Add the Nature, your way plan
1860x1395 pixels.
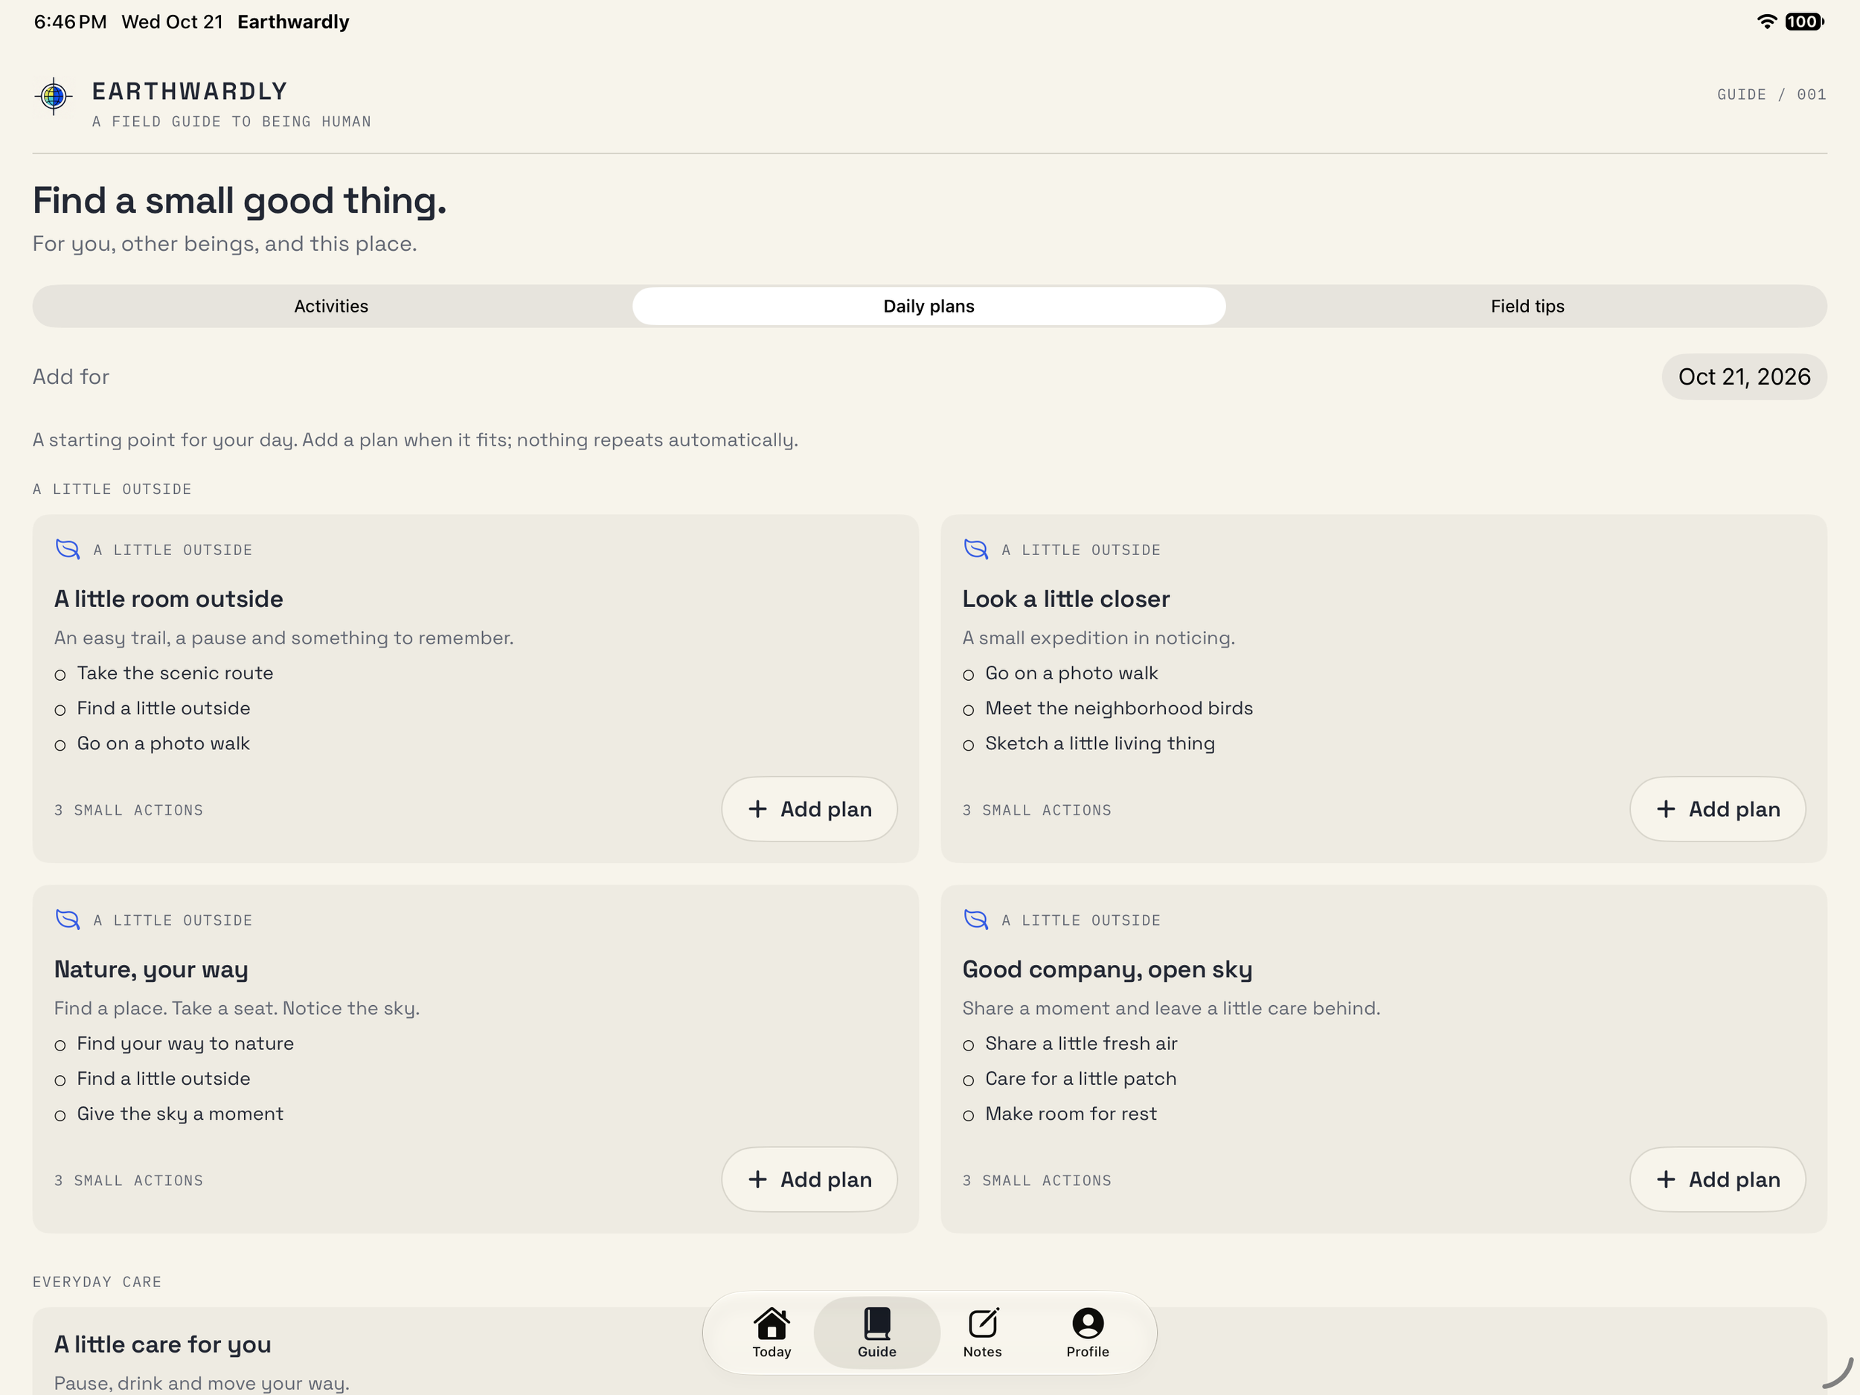pyautogui.click(x=809, y=1179)
